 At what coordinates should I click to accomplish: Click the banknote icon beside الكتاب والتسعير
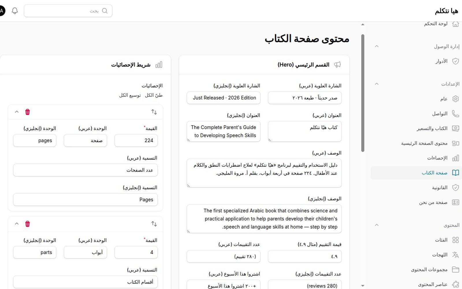coord(455,128)
